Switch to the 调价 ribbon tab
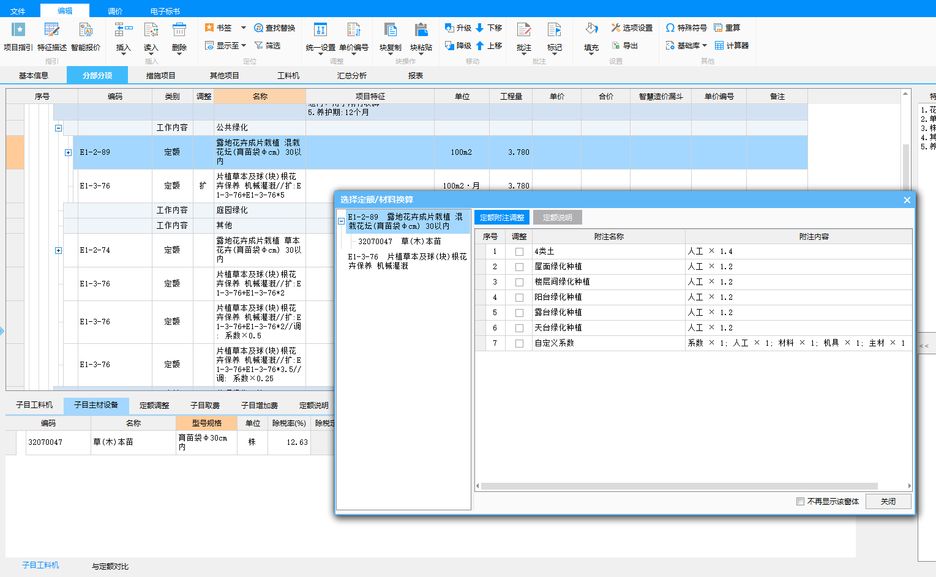The width and height of the screenshot is (936, 577). [115, 11]
